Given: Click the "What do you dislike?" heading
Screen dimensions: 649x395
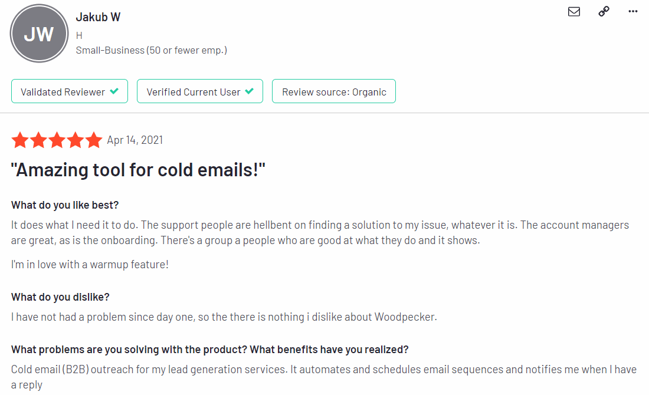Looking at the screenshot, I should [x=60, y=297].
